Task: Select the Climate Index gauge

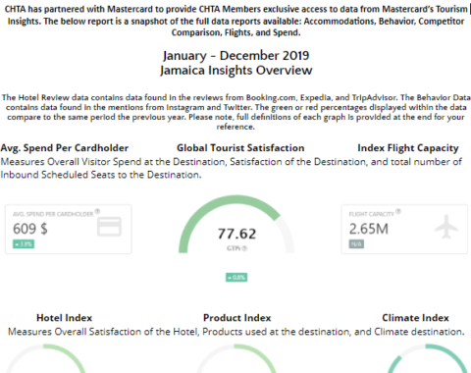Action: [427, 358]
